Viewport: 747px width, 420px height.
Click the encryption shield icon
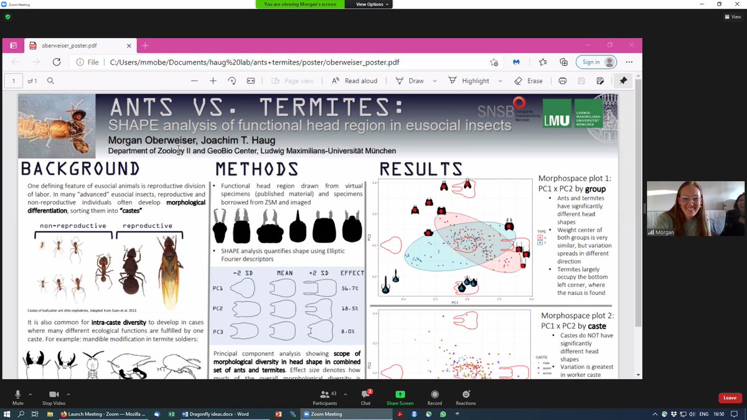[x=7, y=17]
